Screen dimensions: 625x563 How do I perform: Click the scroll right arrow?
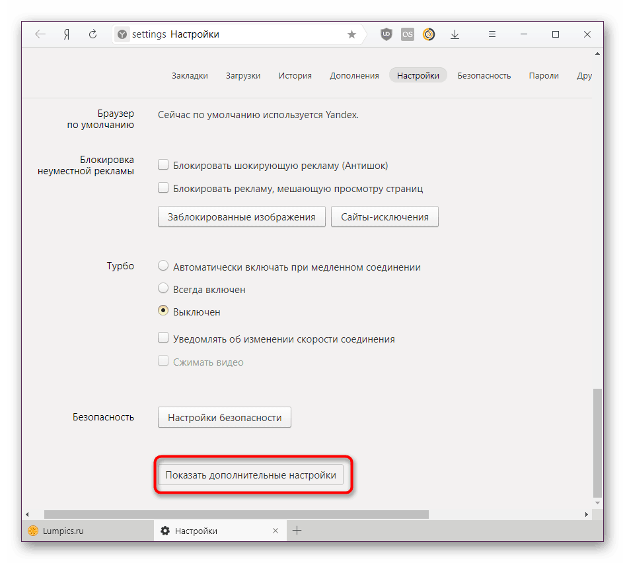[586, 514]
